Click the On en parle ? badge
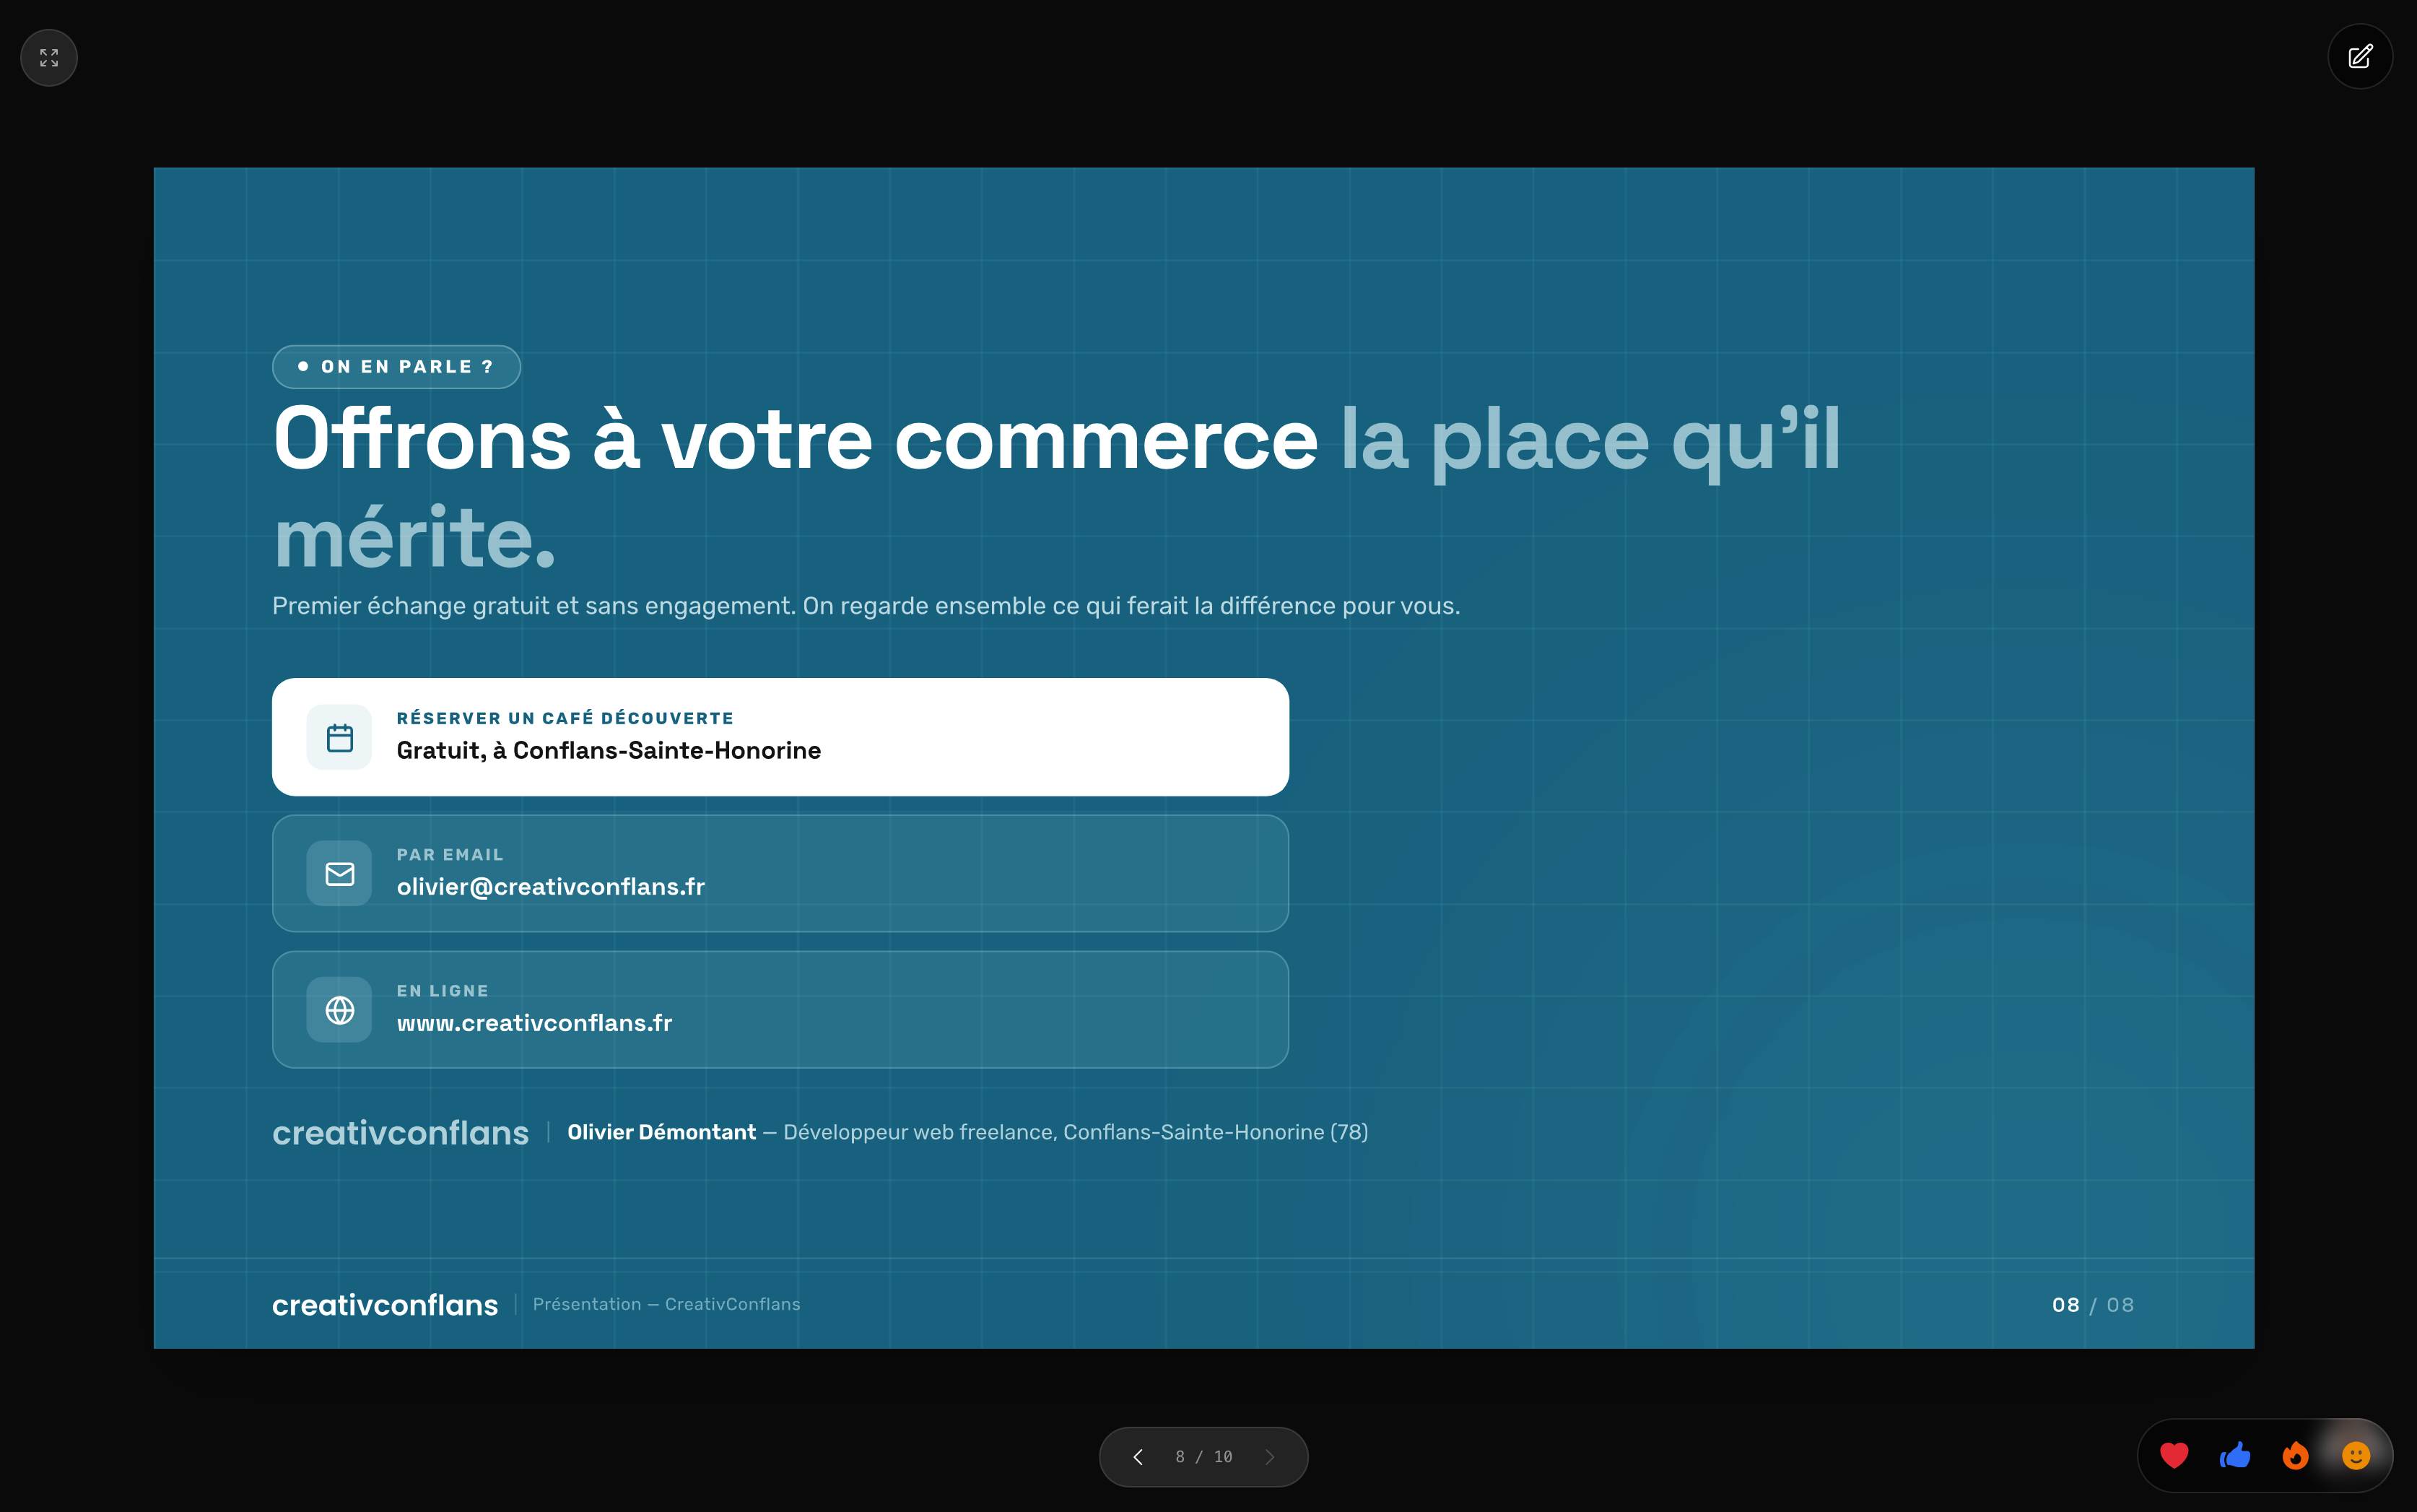 [397, 367]
